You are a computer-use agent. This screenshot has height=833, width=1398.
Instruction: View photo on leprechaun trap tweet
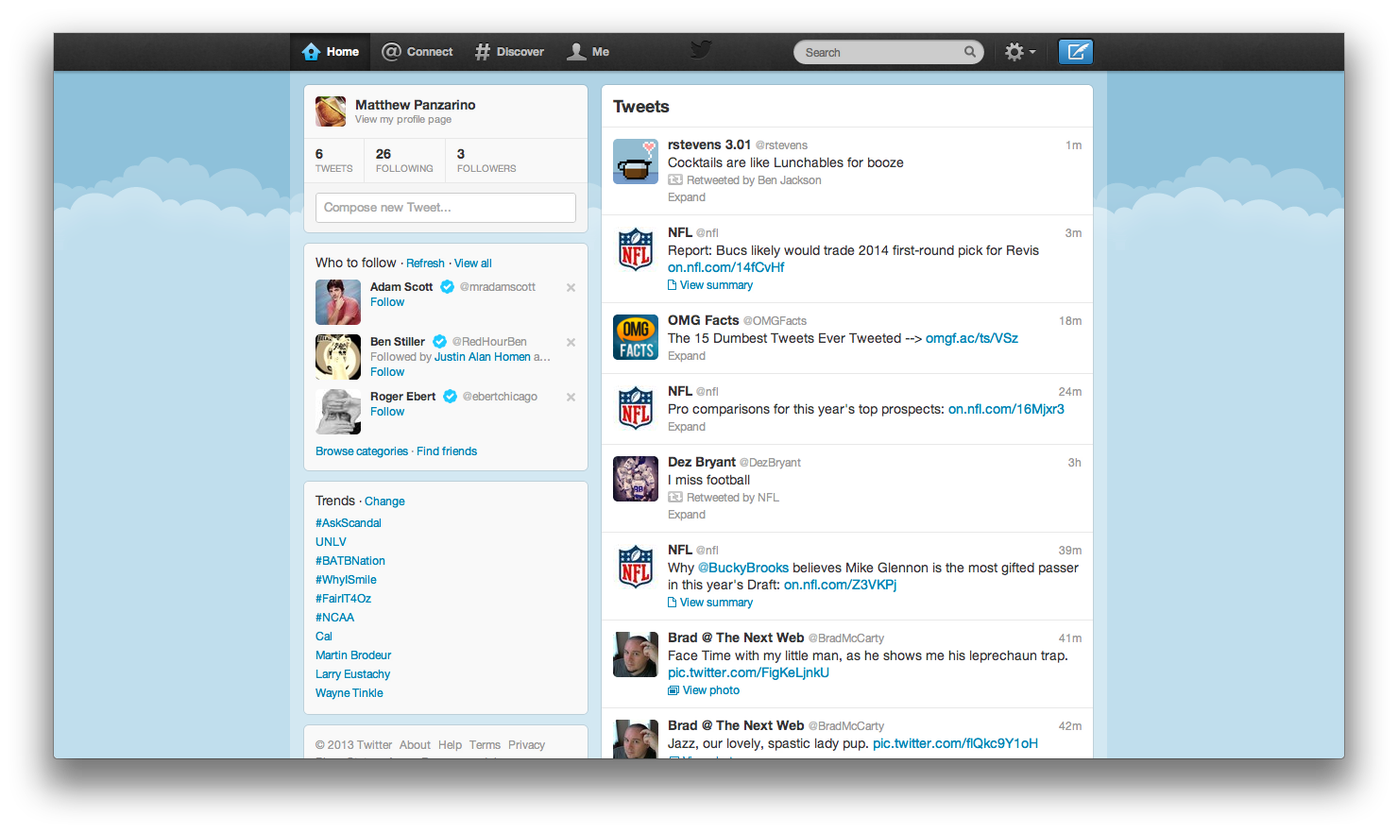tap(704, 690)
